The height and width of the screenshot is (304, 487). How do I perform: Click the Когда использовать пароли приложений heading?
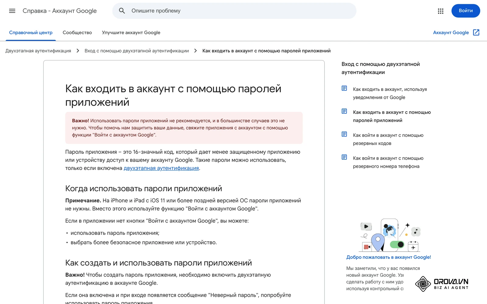[x=144, y=188]
